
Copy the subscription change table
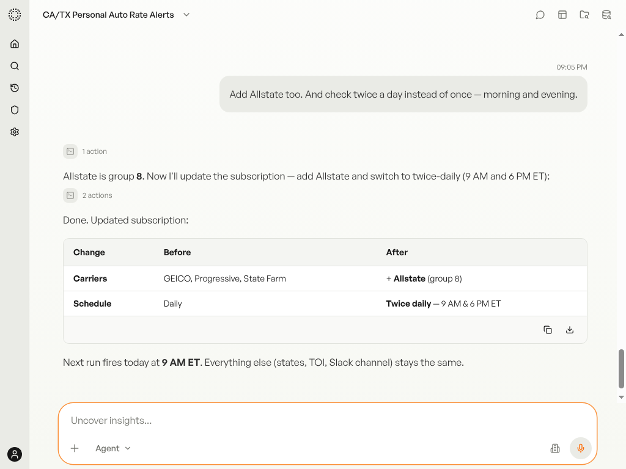pos(548,330)
